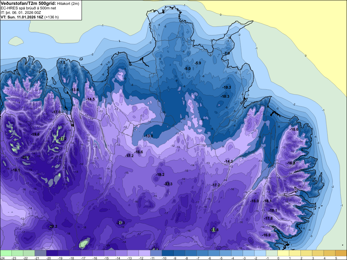Screen dimensions: 347x260
Task: Select the purple legend swatch above -17
Action: click(87, 253)
